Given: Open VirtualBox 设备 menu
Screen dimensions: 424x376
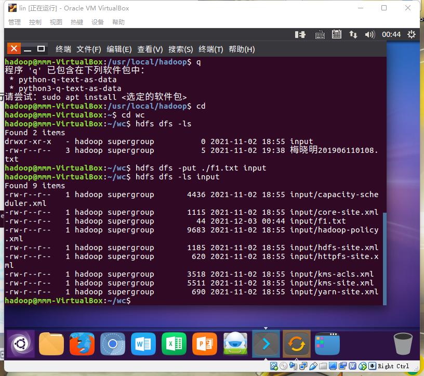Looking at the screenshot, I should coord(98,22).
